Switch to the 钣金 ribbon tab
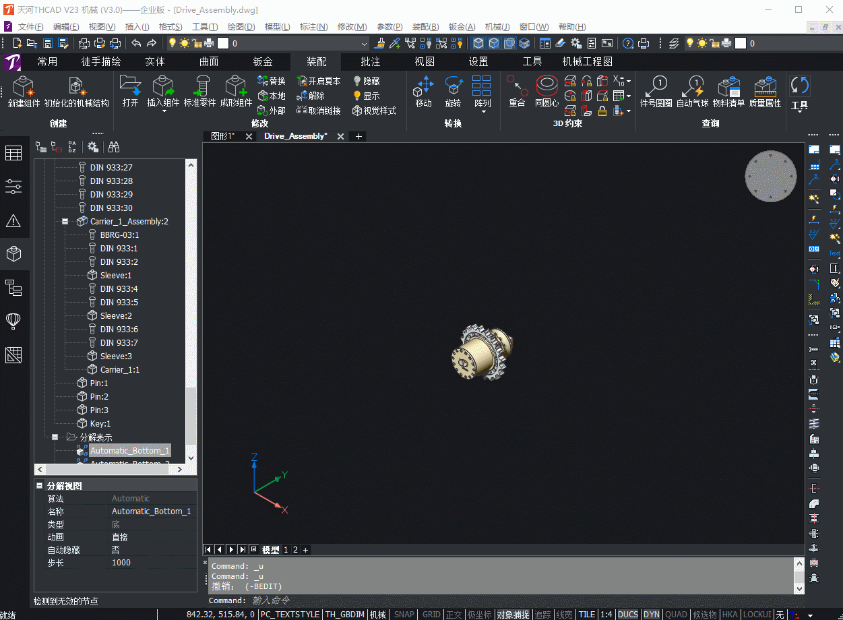 tap(263, 61)
